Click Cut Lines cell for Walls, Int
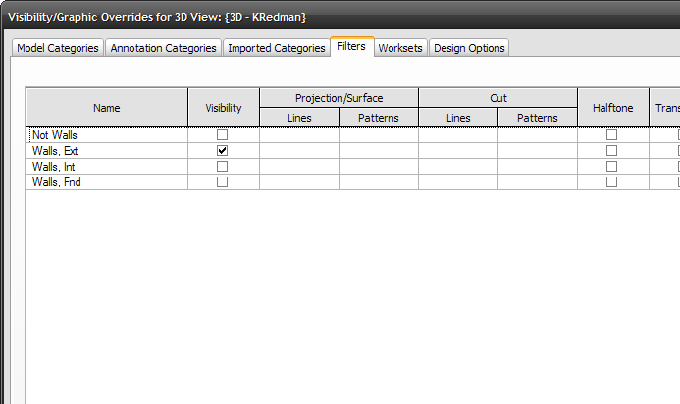Screen dimensions: 680x404 pyautogui.click(x=458, y=167)
